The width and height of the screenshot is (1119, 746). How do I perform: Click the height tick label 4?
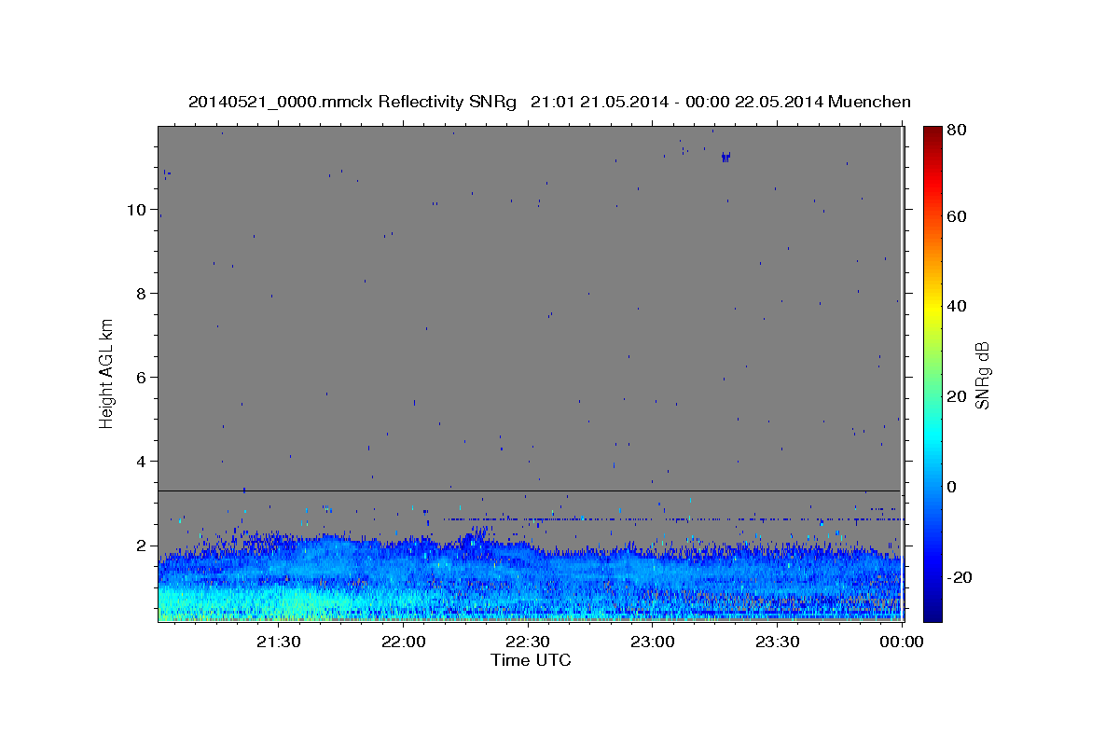pos(143,462)
